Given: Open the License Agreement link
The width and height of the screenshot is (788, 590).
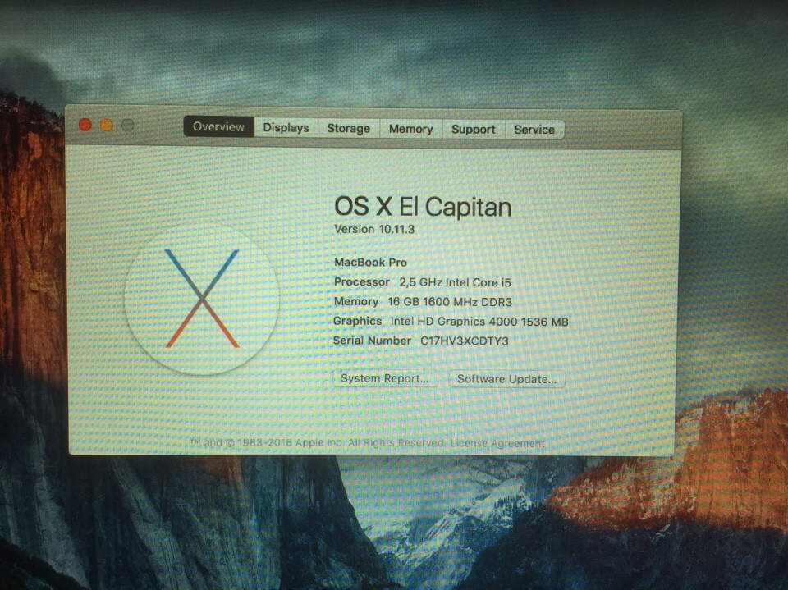Looking at the screenshot, I should click(497, 443).
